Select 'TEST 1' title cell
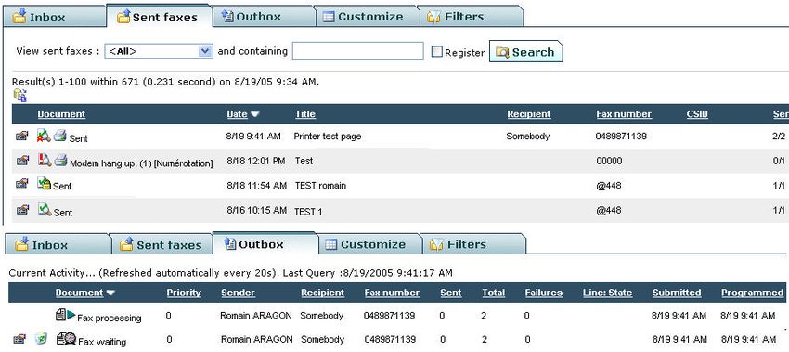Screen dimensions: 789x352 click(x=308, y=212)
